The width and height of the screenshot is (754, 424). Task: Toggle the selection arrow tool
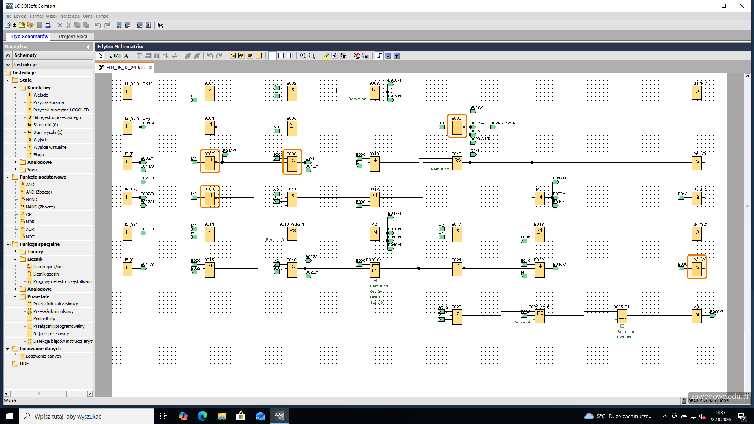click(x=100, y=56)
